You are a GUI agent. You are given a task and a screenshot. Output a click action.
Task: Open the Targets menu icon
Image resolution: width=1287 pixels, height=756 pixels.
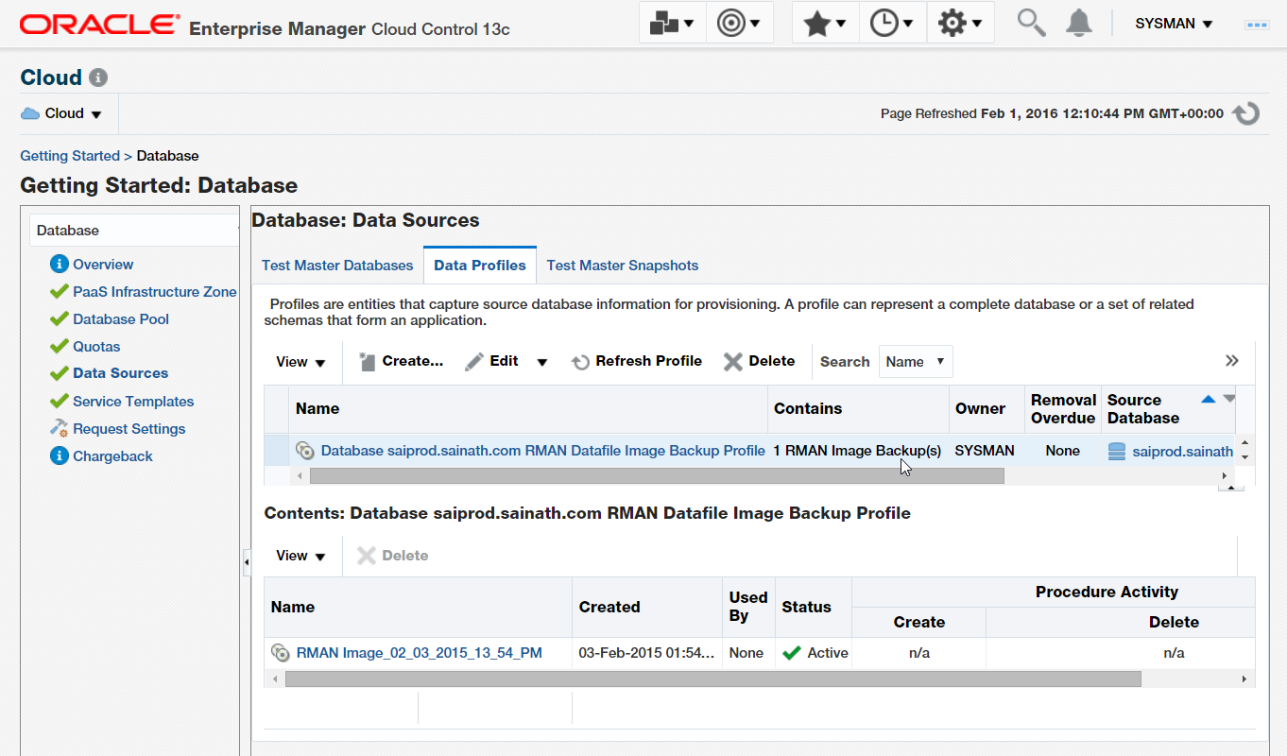739,23
